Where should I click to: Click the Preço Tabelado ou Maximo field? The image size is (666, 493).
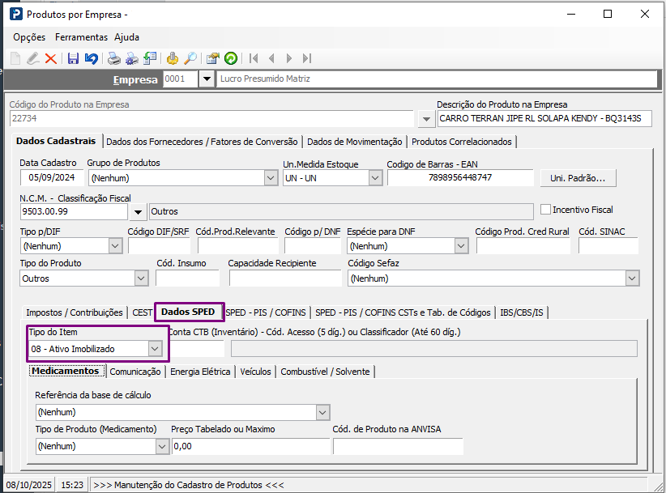point(250,446)
